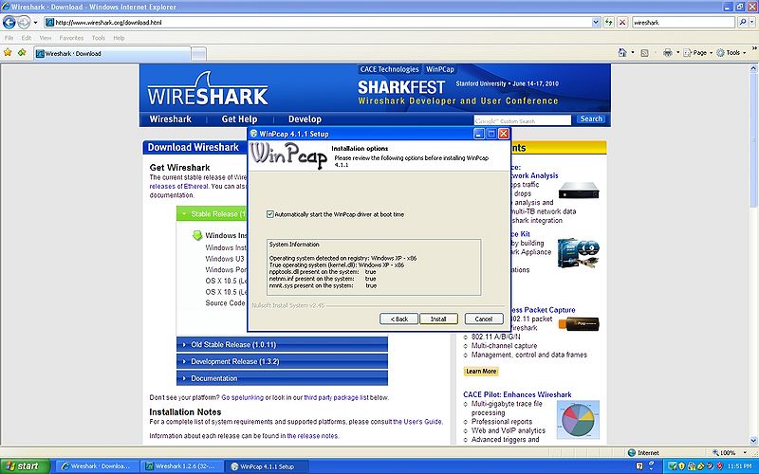Click the page vertical scrollbar
Image resolution: width=759 pixels, height=474 pixels.
[x=753, y=254]
